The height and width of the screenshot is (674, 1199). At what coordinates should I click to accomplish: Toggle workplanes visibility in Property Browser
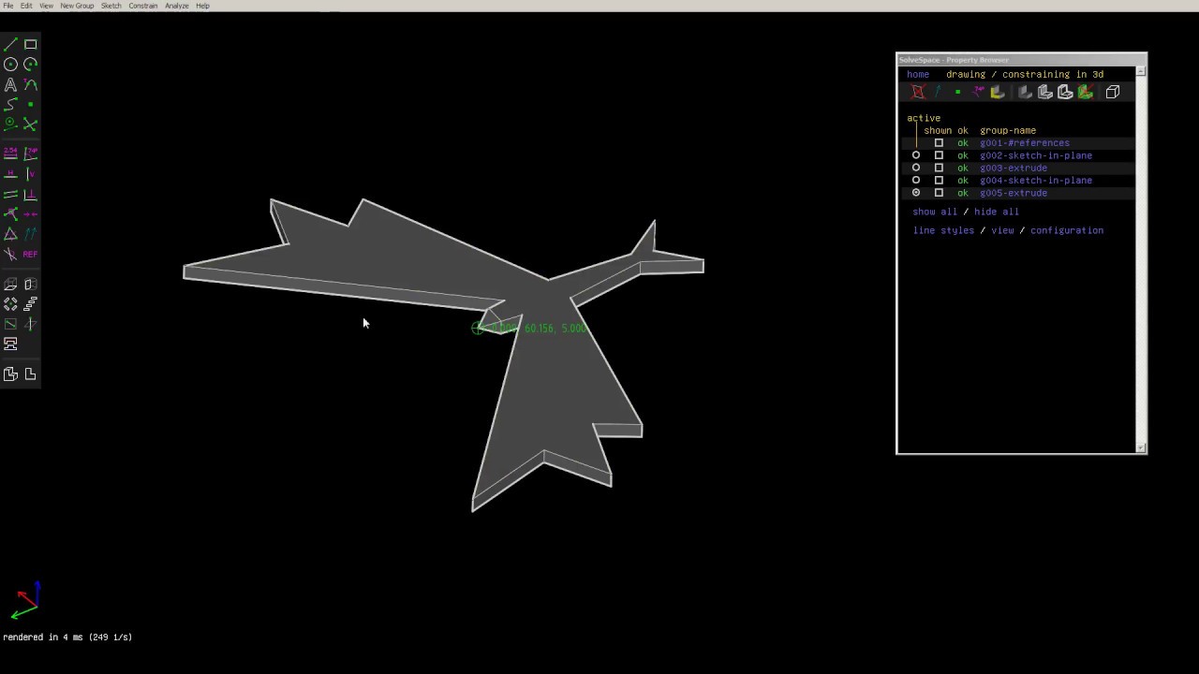918,92
